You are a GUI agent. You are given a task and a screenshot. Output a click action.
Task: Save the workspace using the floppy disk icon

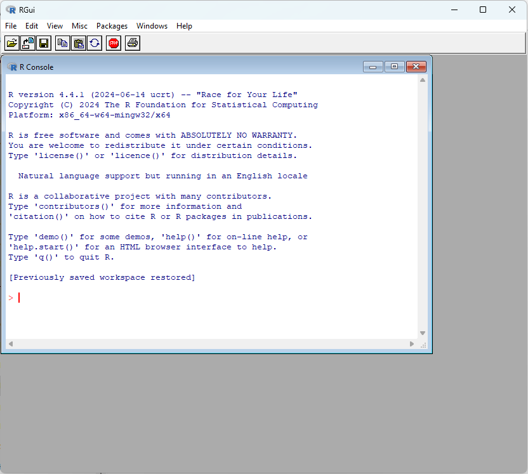pyautogui.click(x=44, y=43)
